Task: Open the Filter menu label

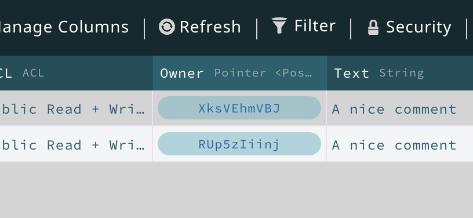Action: click(315, 26)
